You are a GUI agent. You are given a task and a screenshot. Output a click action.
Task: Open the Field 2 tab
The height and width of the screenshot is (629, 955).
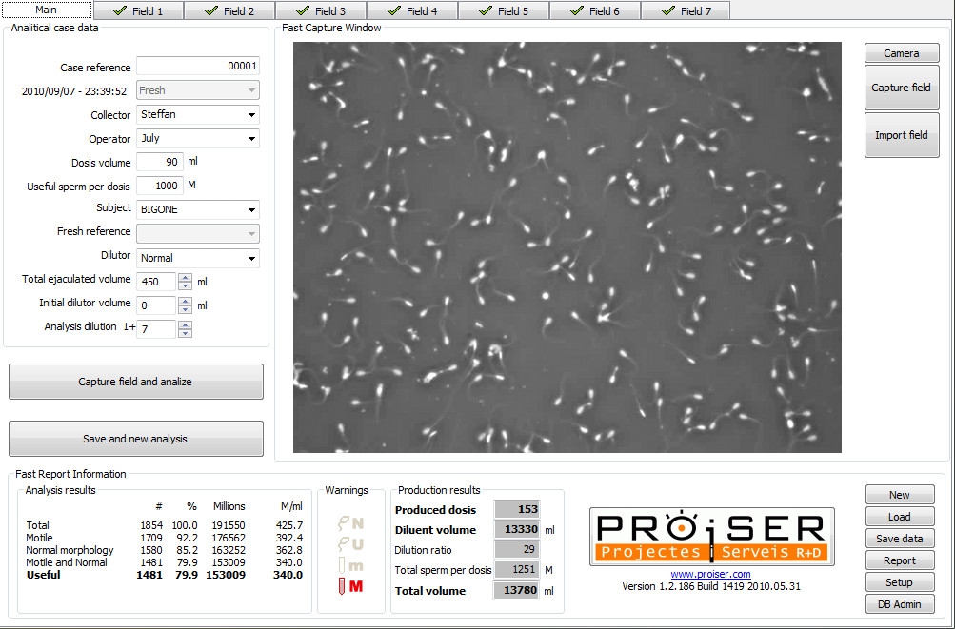point(229,11)
